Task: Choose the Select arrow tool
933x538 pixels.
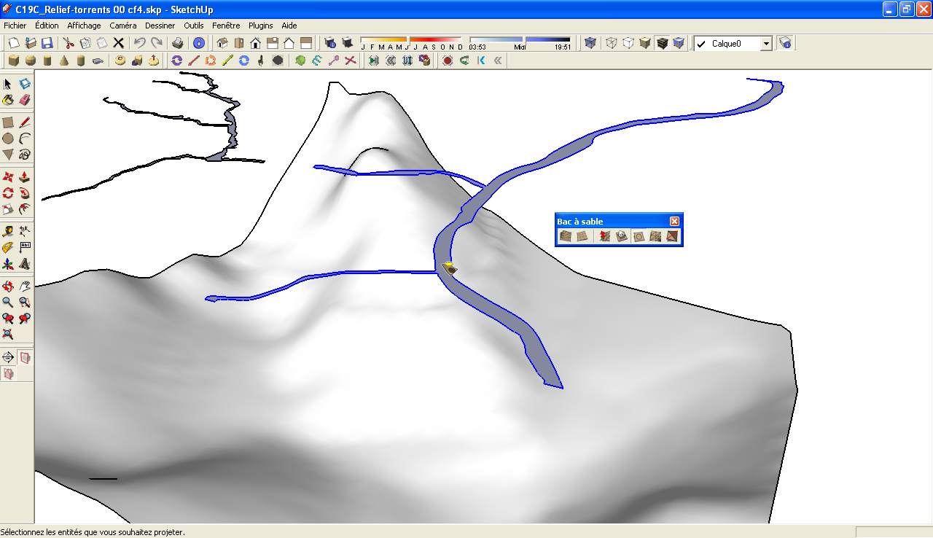Action: 8,84
